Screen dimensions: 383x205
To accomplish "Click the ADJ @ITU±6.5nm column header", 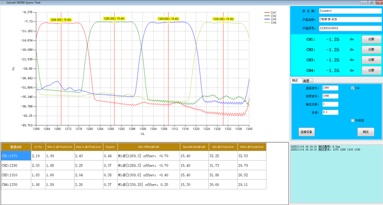I will 223,147.
